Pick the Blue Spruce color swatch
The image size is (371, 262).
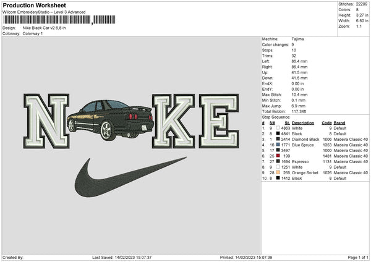click(278, 145)
